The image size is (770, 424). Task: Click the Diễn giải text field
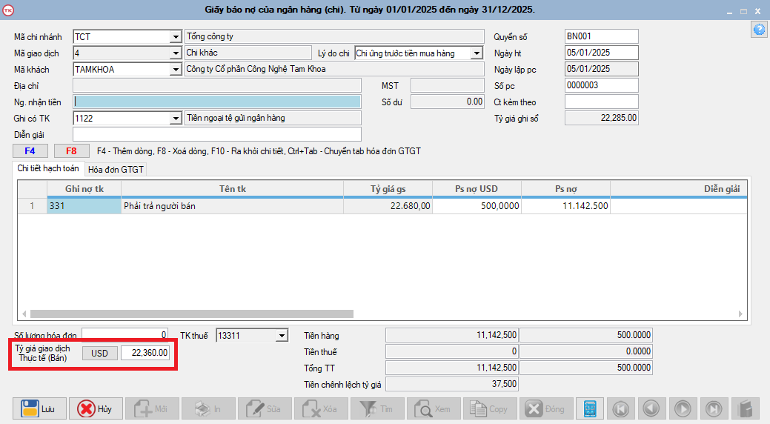[x=216, y=134]
